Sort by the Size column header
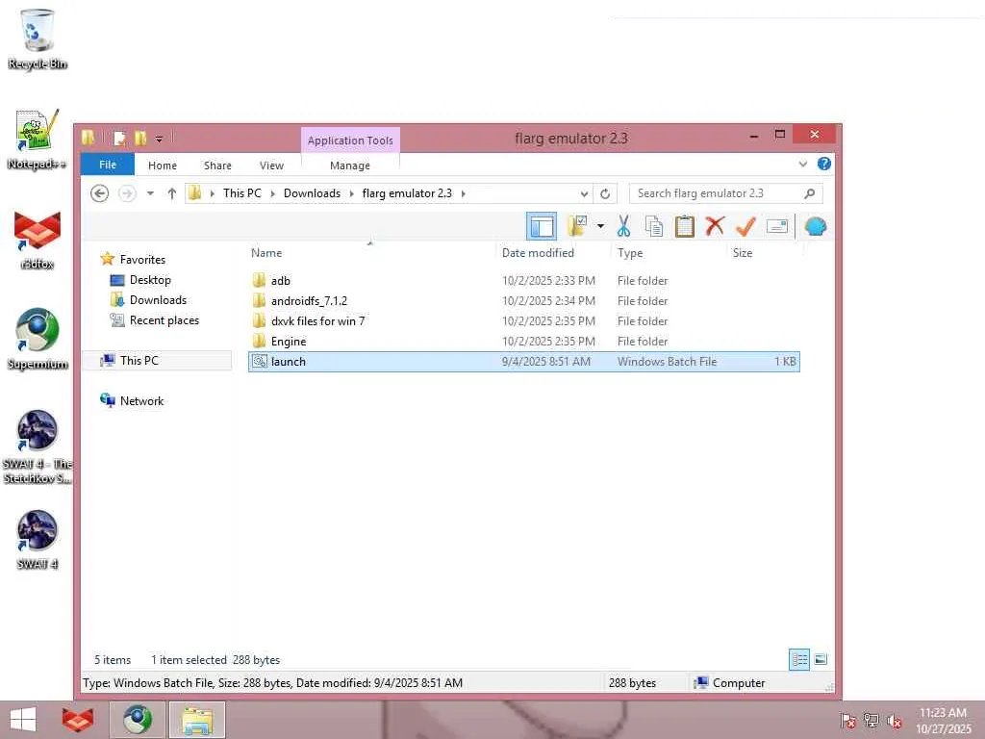The height and width of the screenshot is (739, 985). tap(742, 253)
